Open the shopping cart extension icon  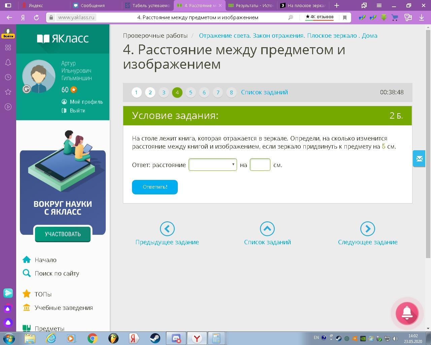point(395,18)
